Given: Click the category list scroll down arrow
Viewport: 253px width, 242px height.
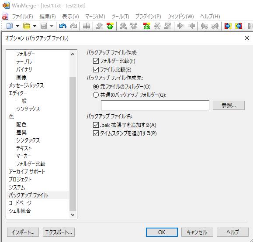Looking at the screenshot, I should [x=73, y=215].
